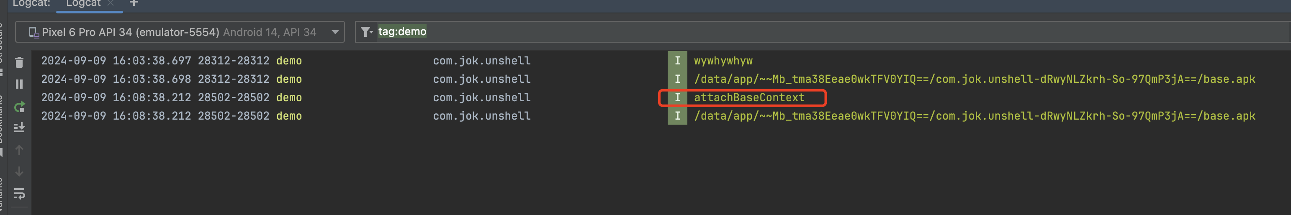Select the wywhywhyw log message
This screenshot has height=215, width=1291.
coord(723,61)
